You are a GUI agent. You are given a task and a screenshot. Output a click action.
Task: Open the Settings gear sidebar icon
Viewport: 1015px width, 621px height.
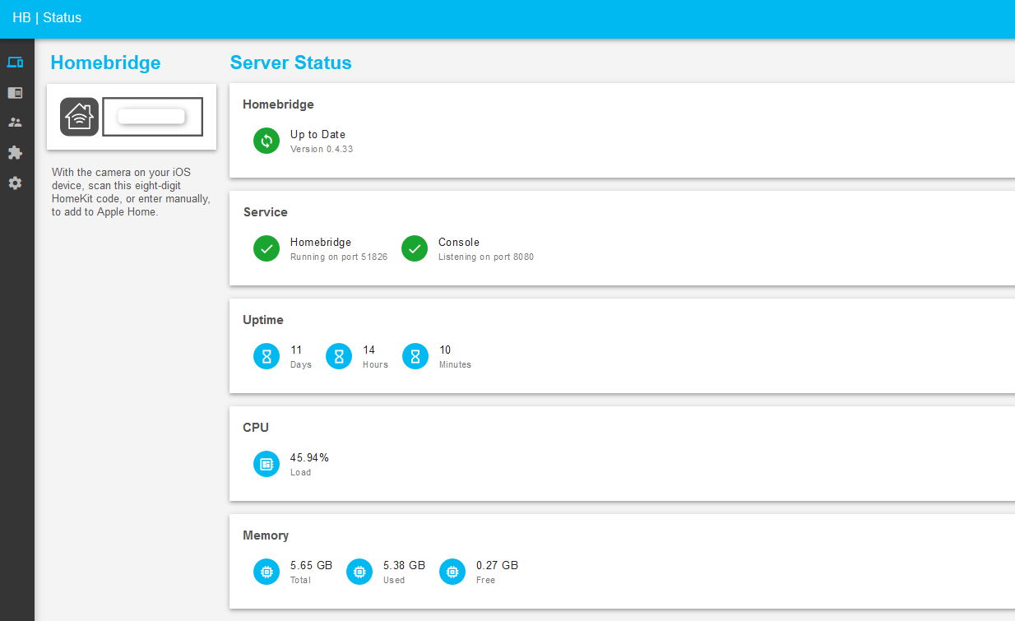[15, 183]
